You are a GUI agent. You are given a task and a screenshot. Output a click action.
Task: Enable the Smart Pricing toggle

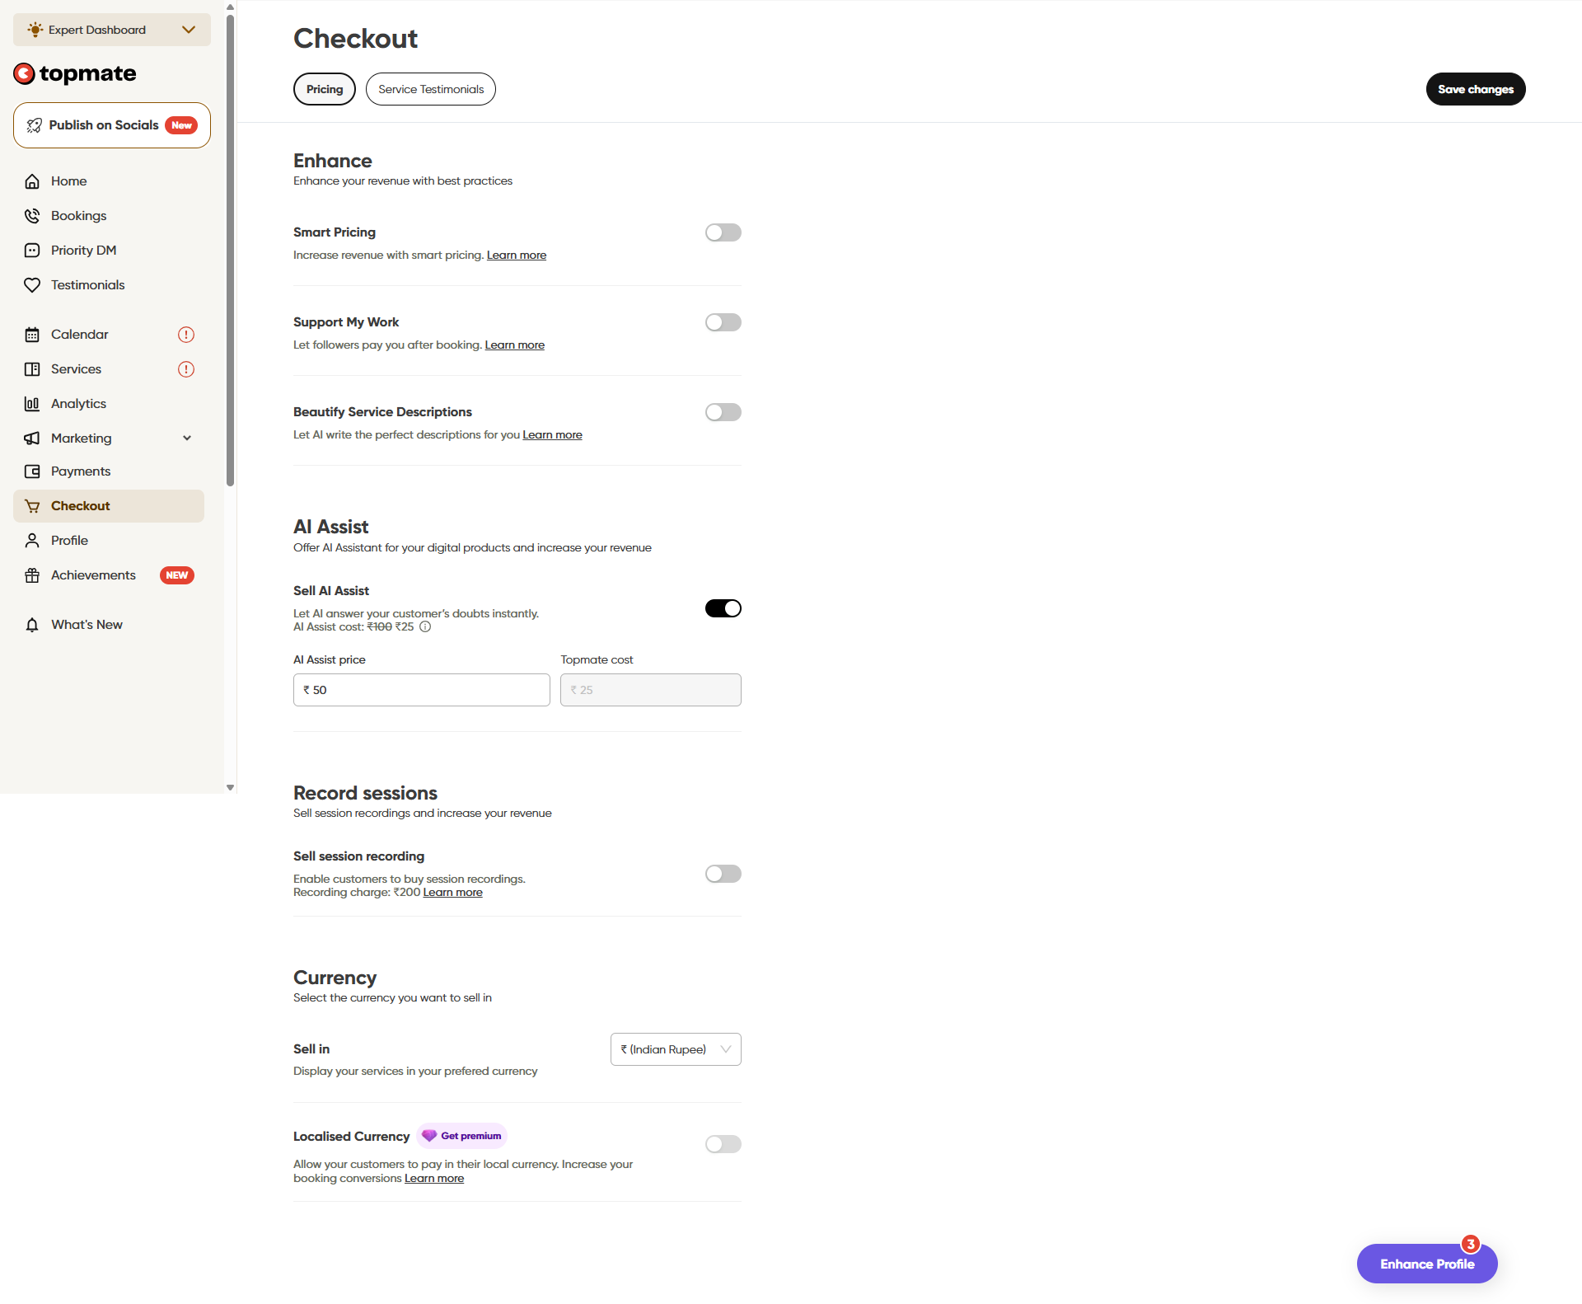click(x=723, y=232)
